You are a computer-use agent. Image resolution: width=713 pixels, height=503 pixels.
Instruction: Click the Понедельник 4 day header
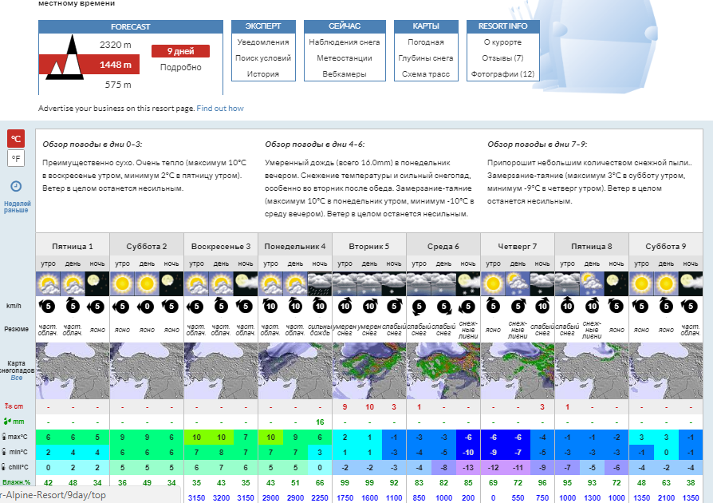click(295, 246)
